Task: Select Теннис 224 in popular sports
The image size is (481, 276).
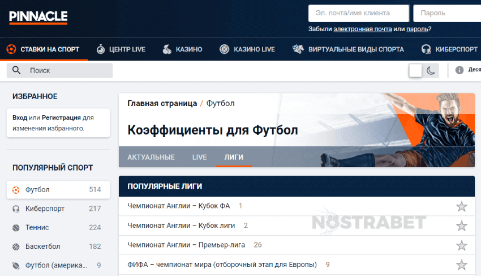Action: coord(58,227)
